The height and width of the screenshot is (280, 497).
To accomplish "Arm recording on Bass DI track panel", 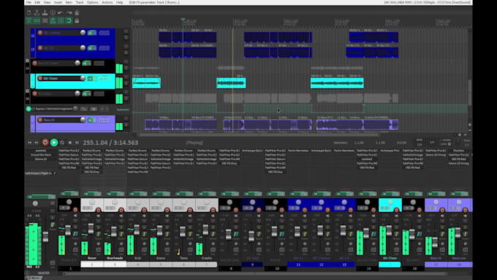I will 40,120.
